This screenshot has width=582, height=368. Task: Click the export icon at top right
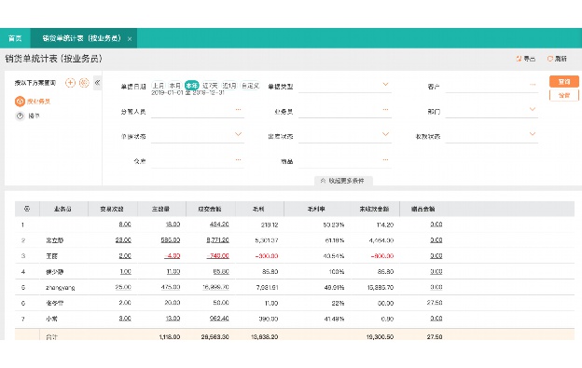coord(519,59)
